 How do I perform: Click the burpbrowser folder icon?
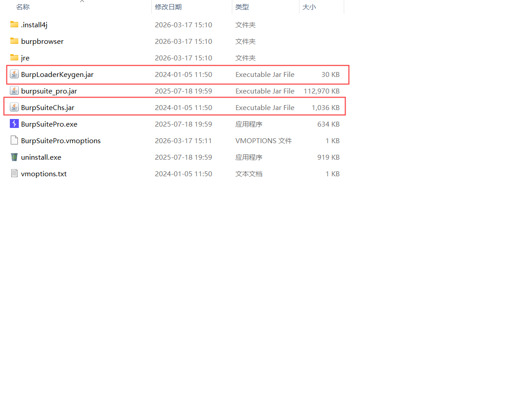14,41
